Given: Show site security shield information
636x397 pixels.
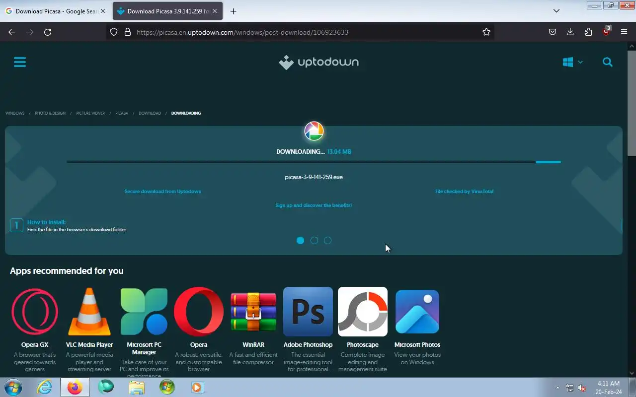Looking at the screenshot, I should click(114, 32).
